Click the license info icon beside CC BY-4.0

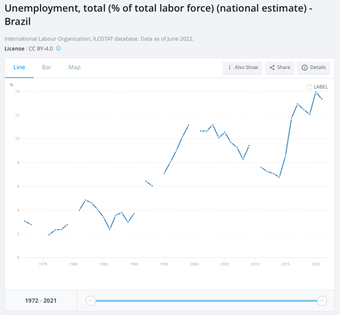coord(58,48)
